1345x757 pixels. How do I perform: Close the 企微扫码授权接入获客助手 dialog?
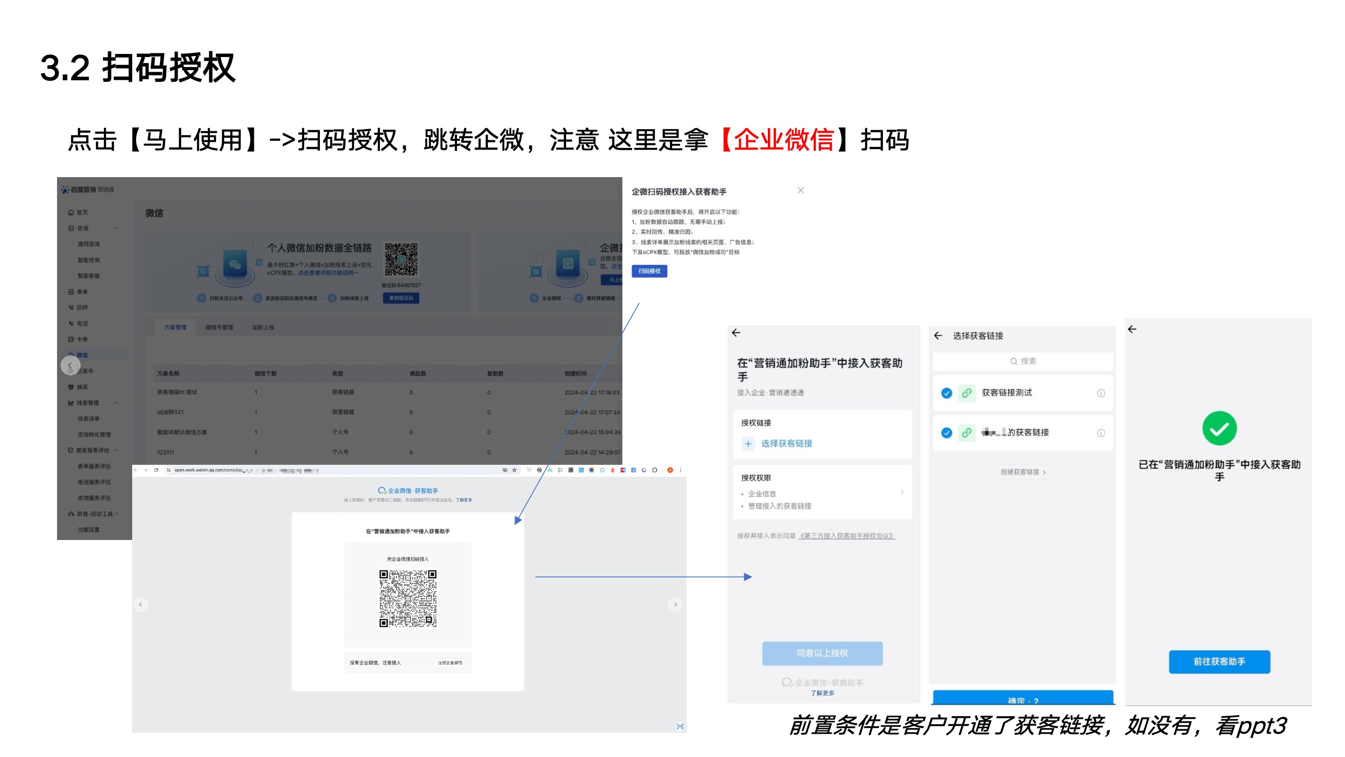(801, 190)
